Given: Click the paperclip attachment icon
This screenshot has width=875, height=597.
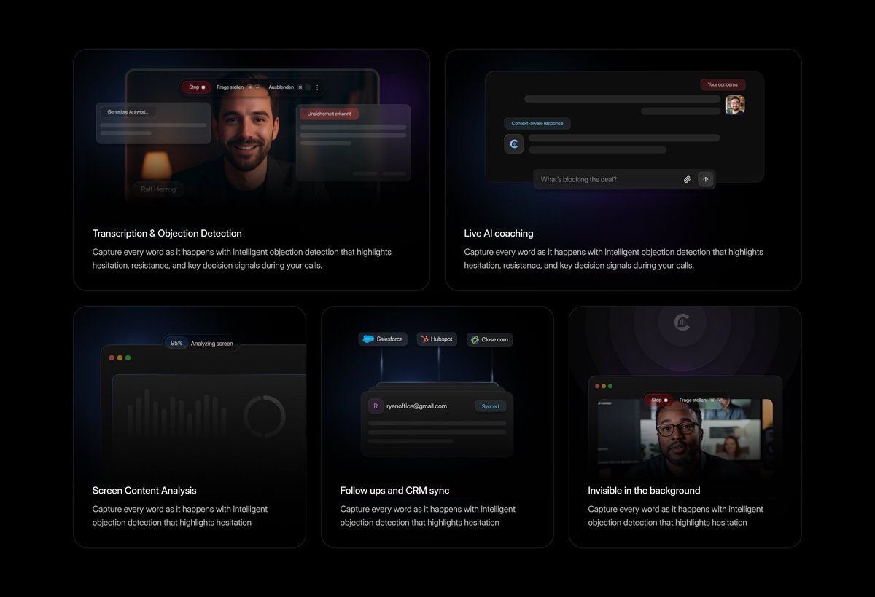Looking at the screenshot, I should (x=687, y=179).
